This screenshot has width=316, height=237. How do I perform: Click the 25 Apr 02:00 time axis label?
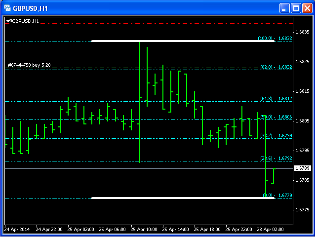click(80, 229)
